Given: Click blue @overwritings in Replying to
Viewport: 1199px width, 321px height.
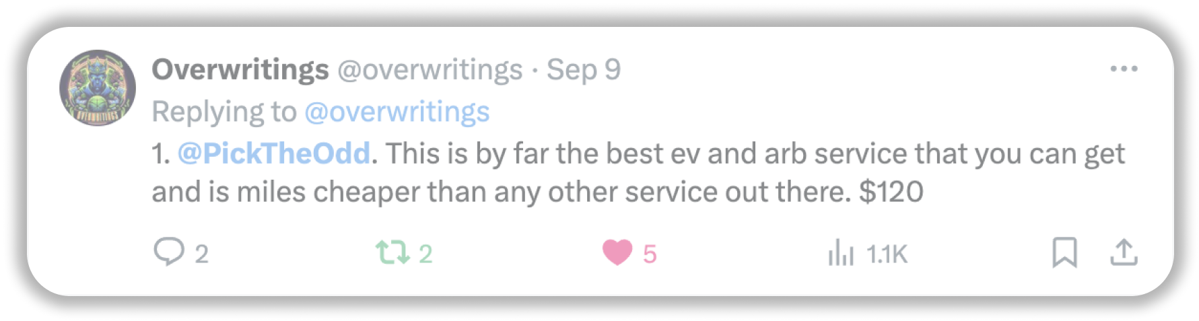Looking at the screenshot, I should point(397,112).
